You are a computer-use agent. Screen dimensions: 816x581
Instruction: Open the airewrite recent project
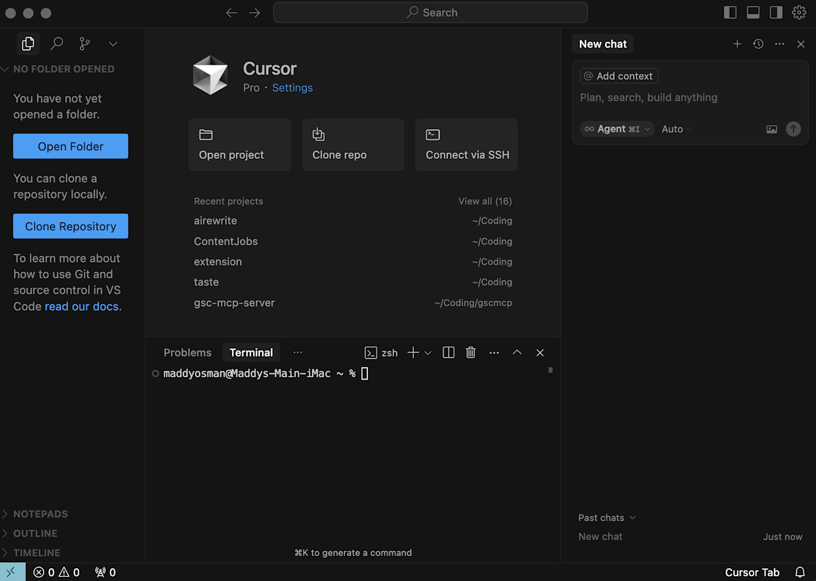pos(353,221)
